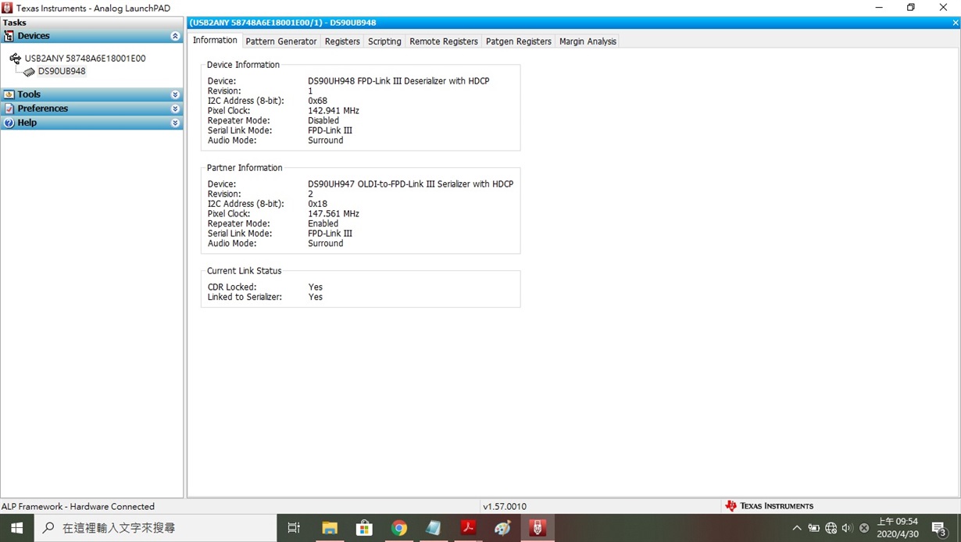The width and height of the screenshot is (961, 542).
Task: Open the Action Center notifications icon
Action: click(940, 529)
